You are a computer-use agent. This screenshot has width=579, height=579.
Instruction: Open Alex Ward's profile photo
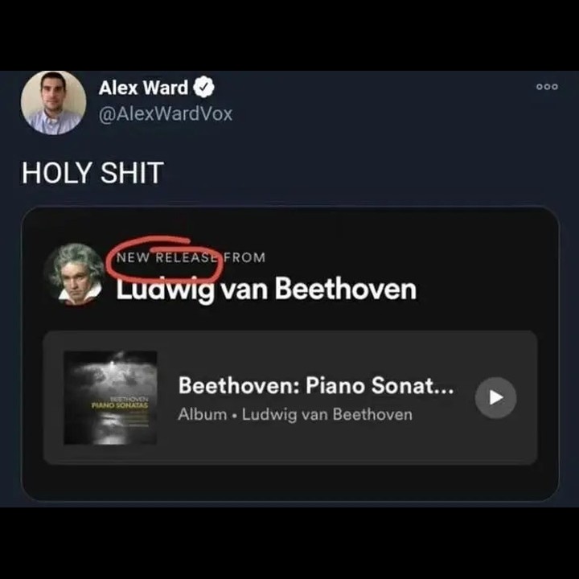pyautogui.click(x=54, y=102)
